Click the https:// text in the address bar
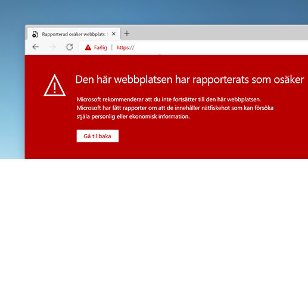 (125, 48)
